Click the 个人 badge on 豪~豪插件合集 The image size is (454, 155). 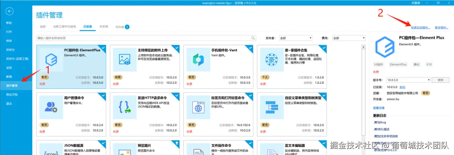click(x=264, y=77)
